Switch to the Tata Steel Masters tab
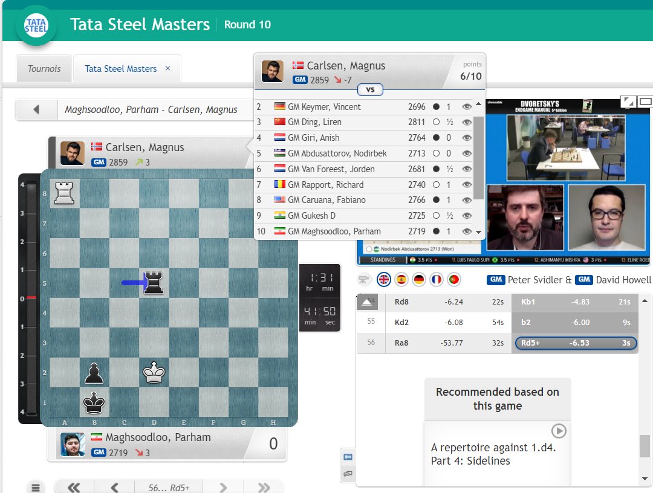This screenshot has width=653, height=493. coord(121,69)
